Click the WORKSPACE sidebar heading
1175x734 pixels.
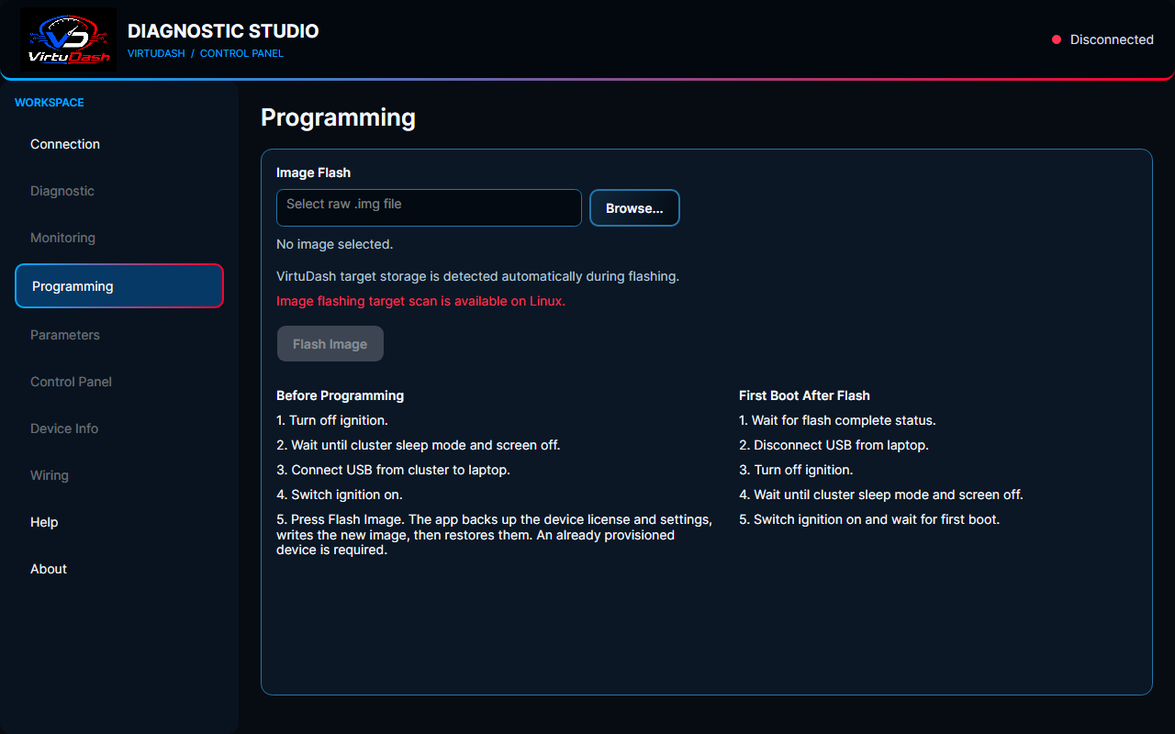(50, 103)
